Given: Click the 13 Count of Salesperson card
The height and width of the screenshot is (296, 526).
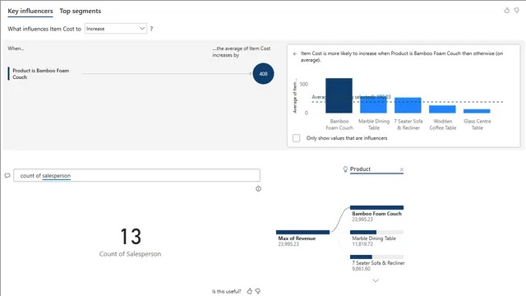Looking at the screenshot, I should tap(130, 242).
